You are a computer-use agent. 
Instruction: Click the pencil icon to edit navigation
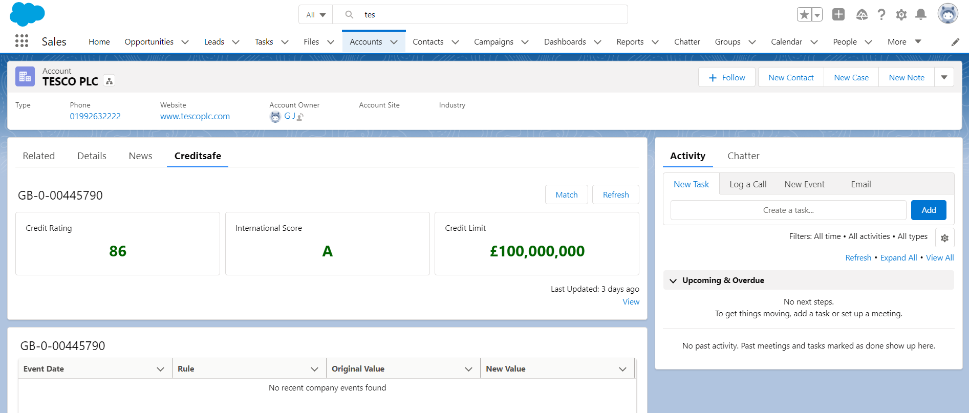click(x=955, y=42)
